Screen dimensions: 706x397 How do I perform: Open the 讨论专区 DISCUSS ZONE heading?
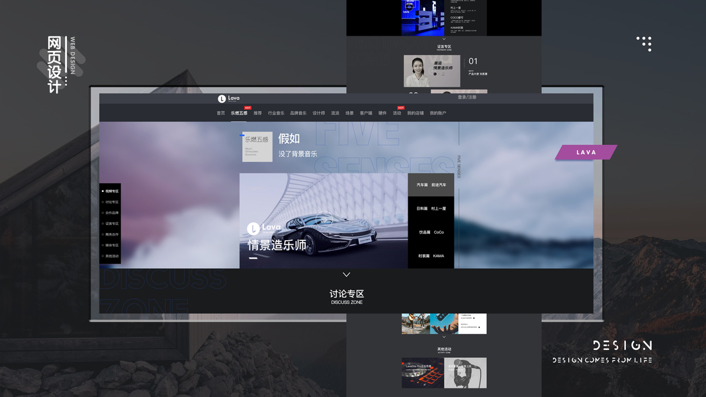click(346, 296)
